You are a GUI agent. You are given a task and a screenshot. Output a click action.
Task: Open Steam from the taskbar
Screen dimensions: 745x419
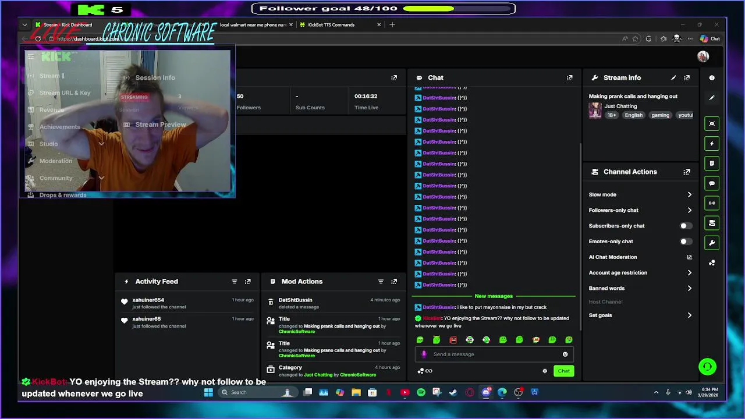(453, 393)
